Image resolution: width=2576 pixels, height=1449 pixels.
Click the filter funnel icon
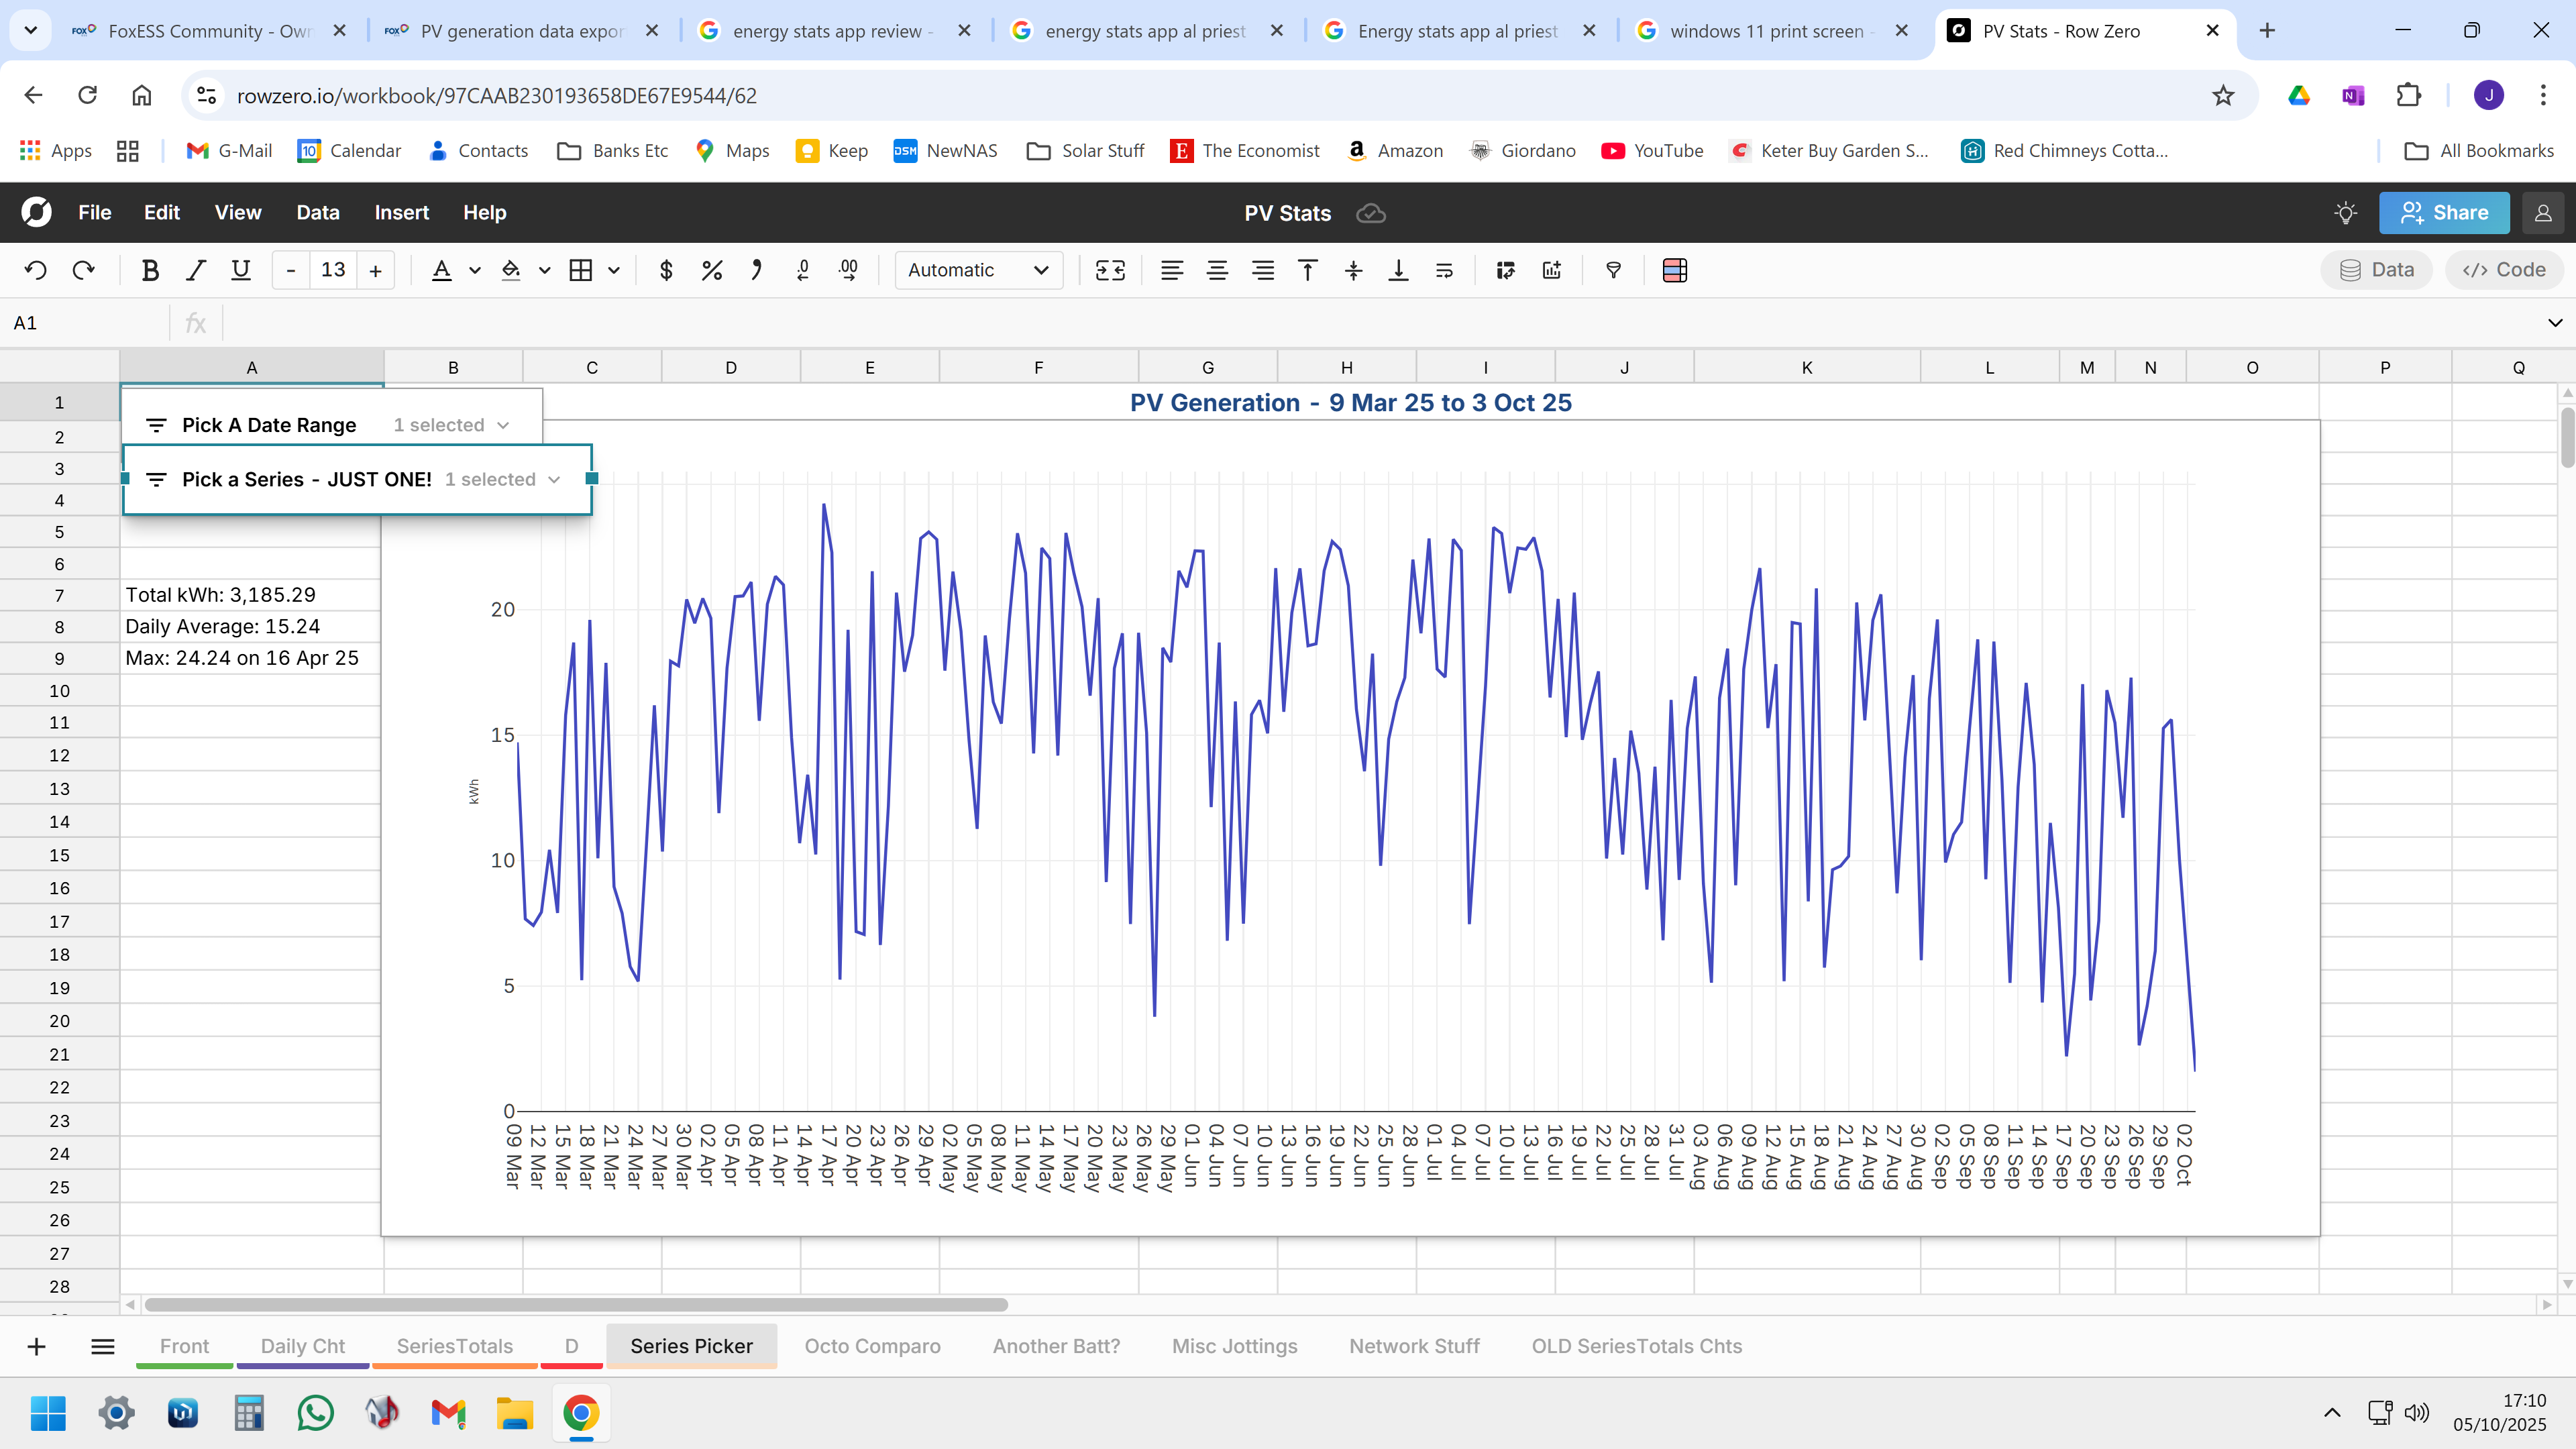point(1613,270)
